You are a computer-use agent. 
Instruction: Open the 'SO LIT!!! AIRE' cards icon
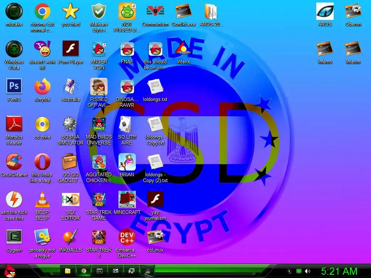tap(125, 124)
